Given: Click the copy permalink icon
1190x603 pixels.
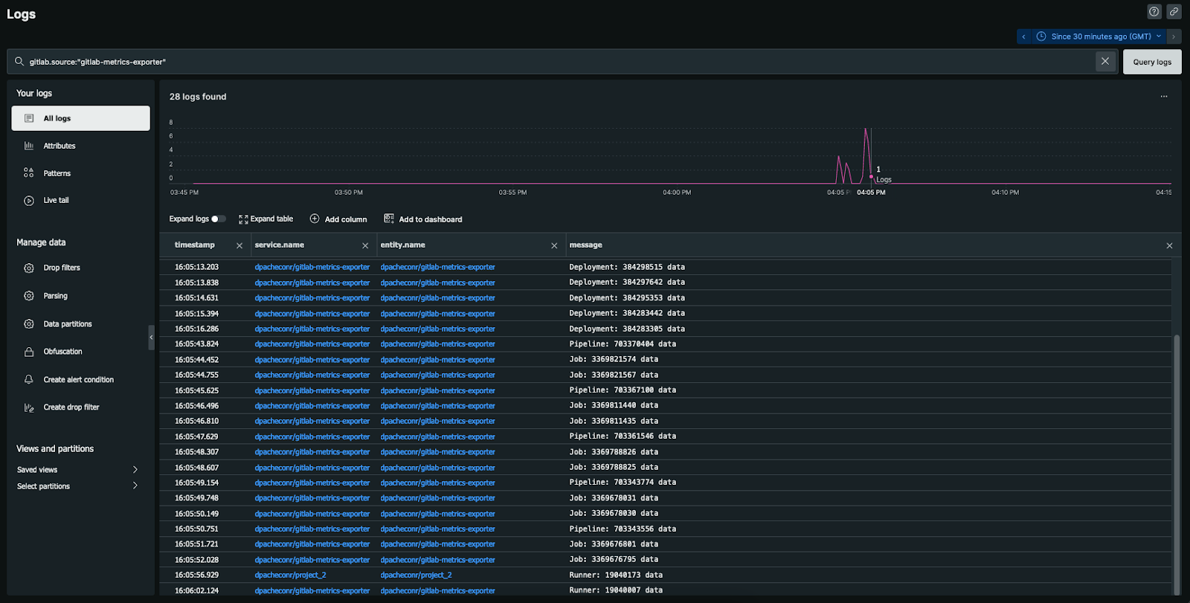Looking at the screenshot, I should (1174, 12).
